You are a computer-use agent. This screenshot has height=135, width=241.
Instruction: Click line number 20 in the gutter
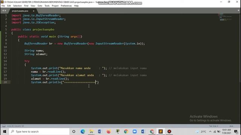5,82
